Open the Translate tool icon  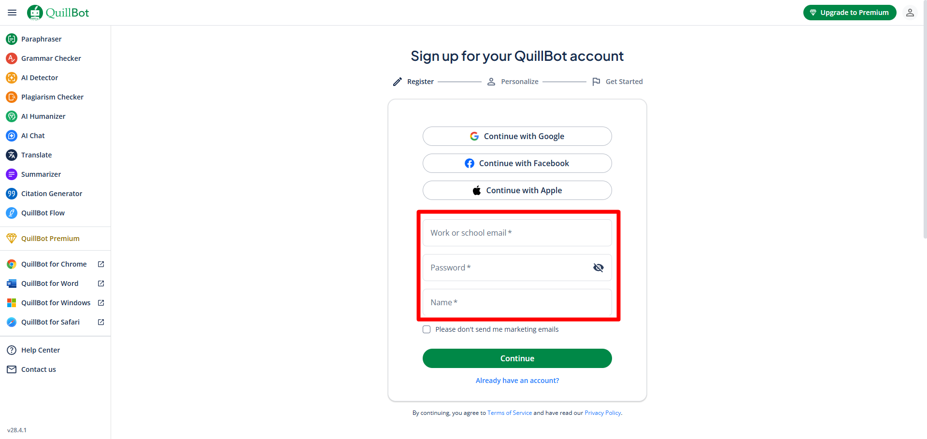tap(12, 155)
